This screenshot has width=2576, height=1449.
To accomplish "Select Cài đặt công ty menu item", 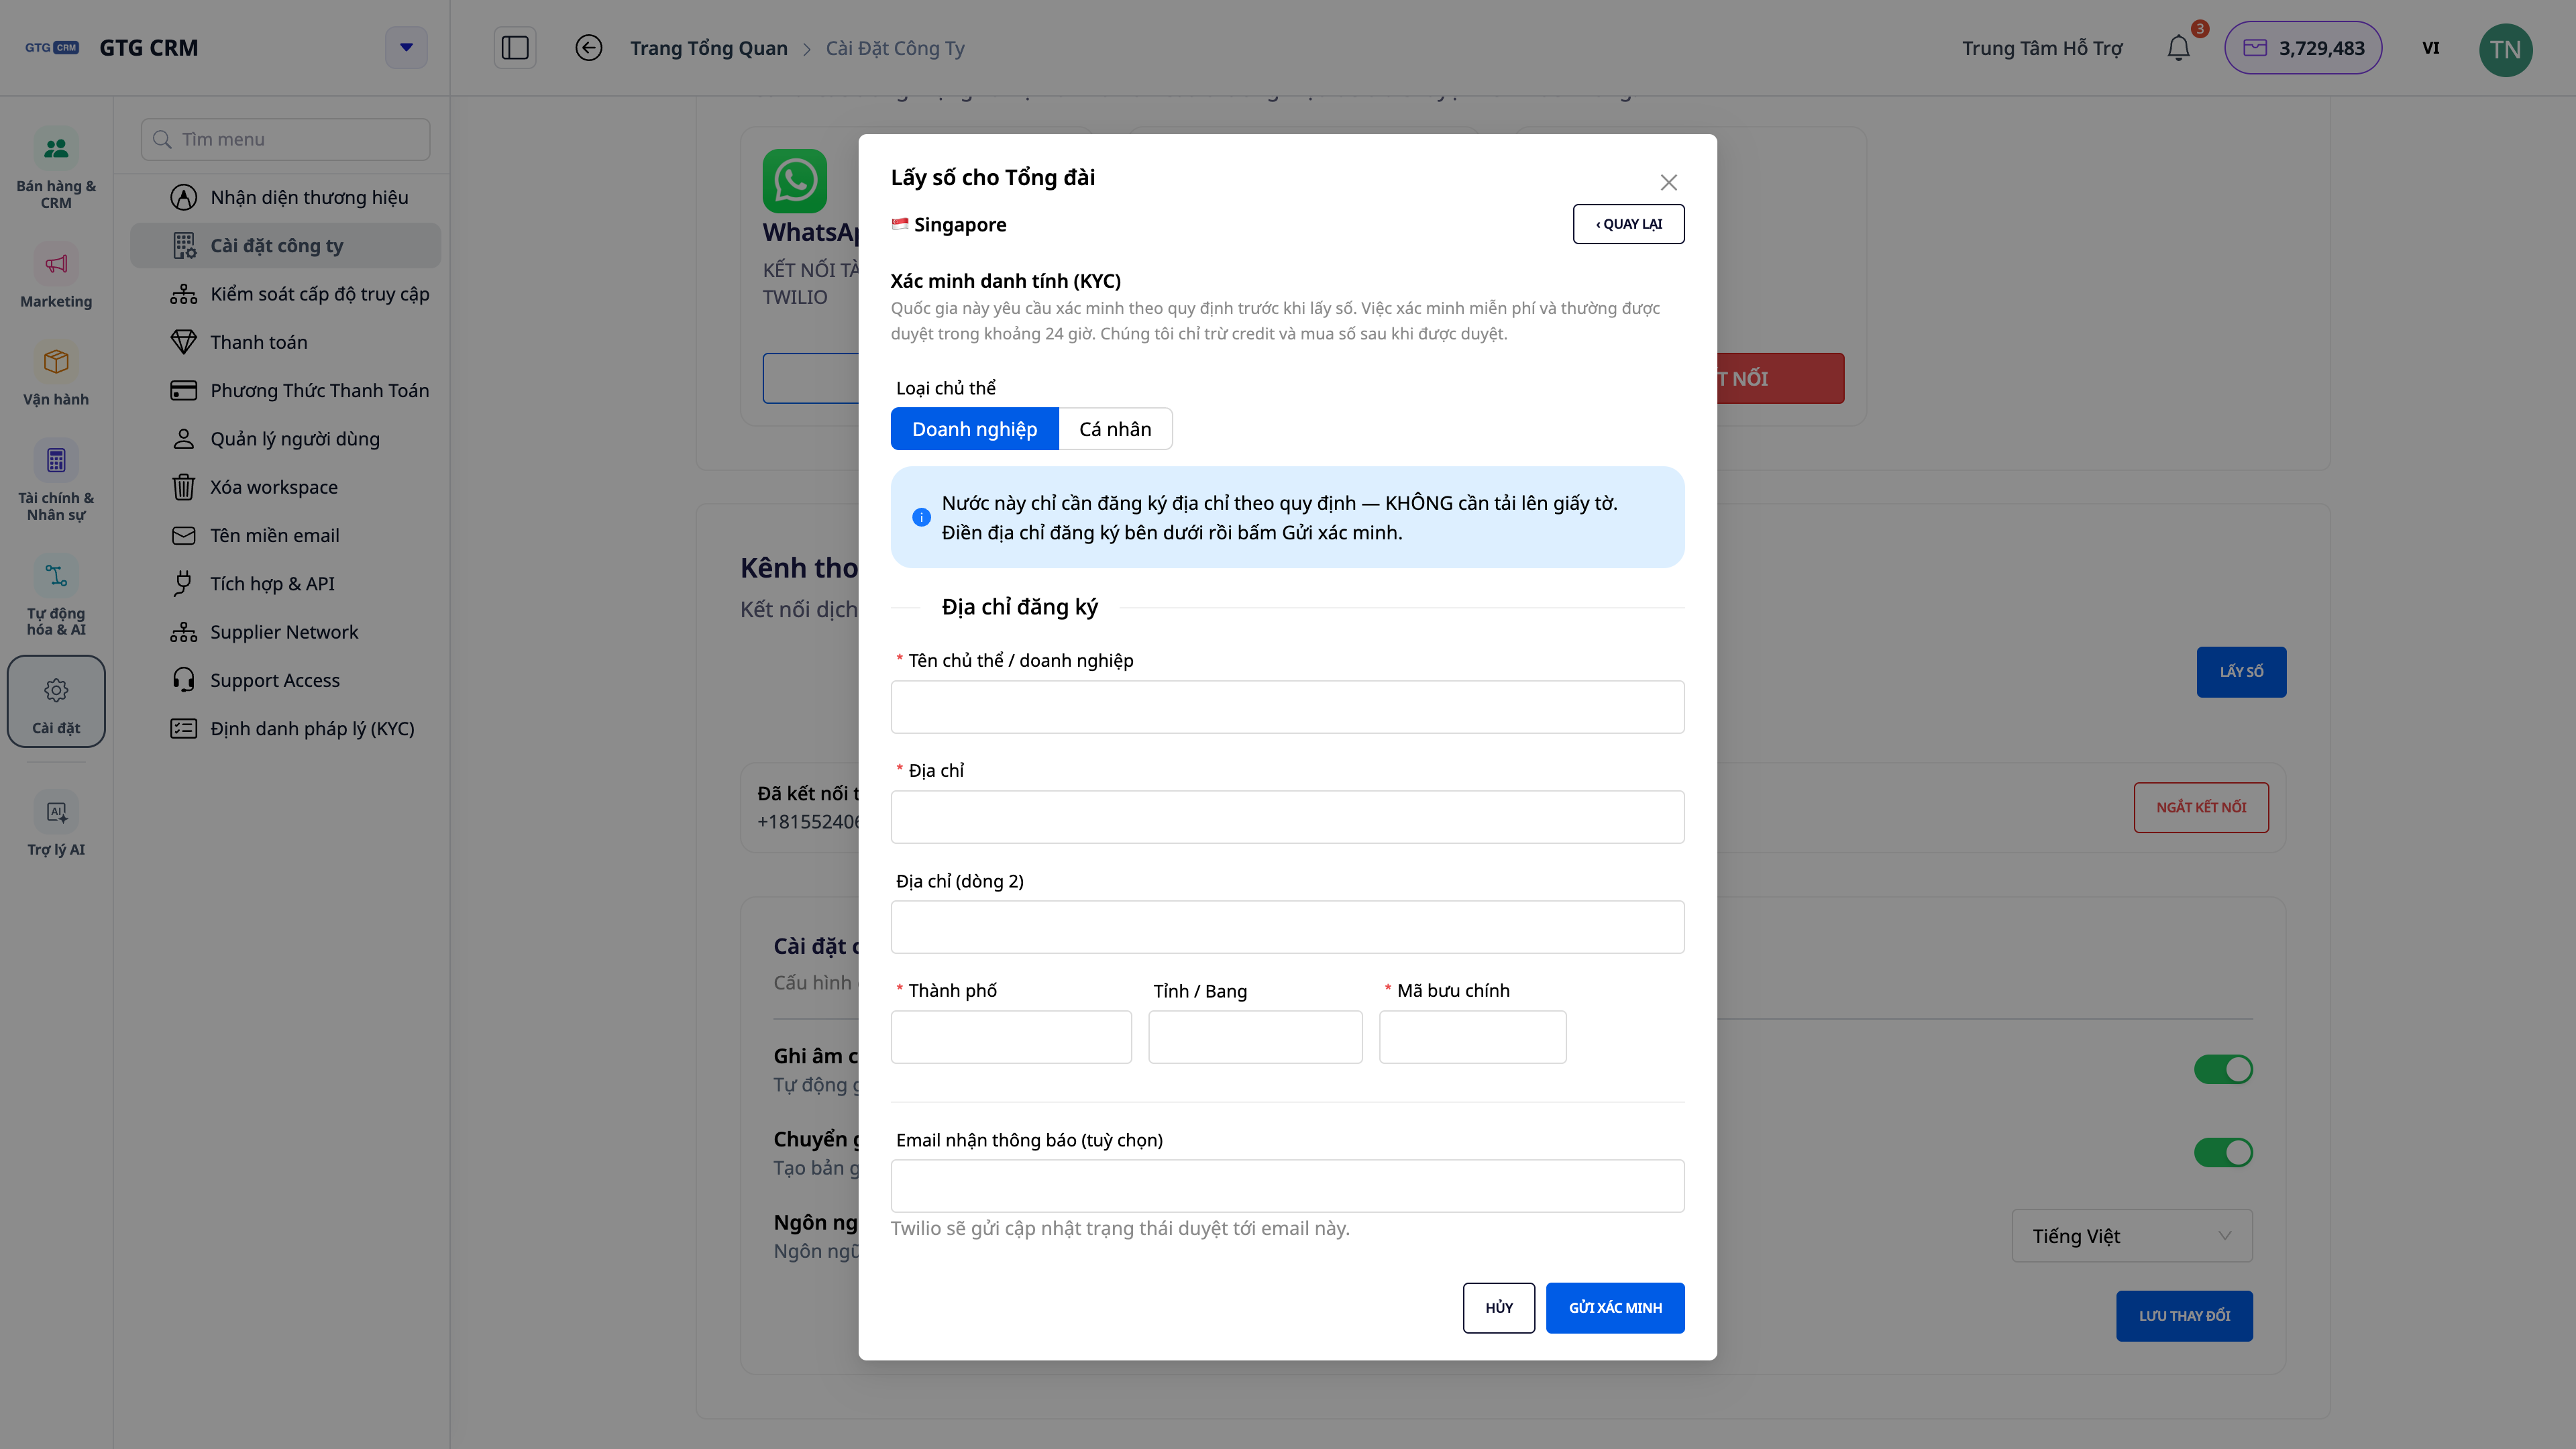I will pos(286,246).
